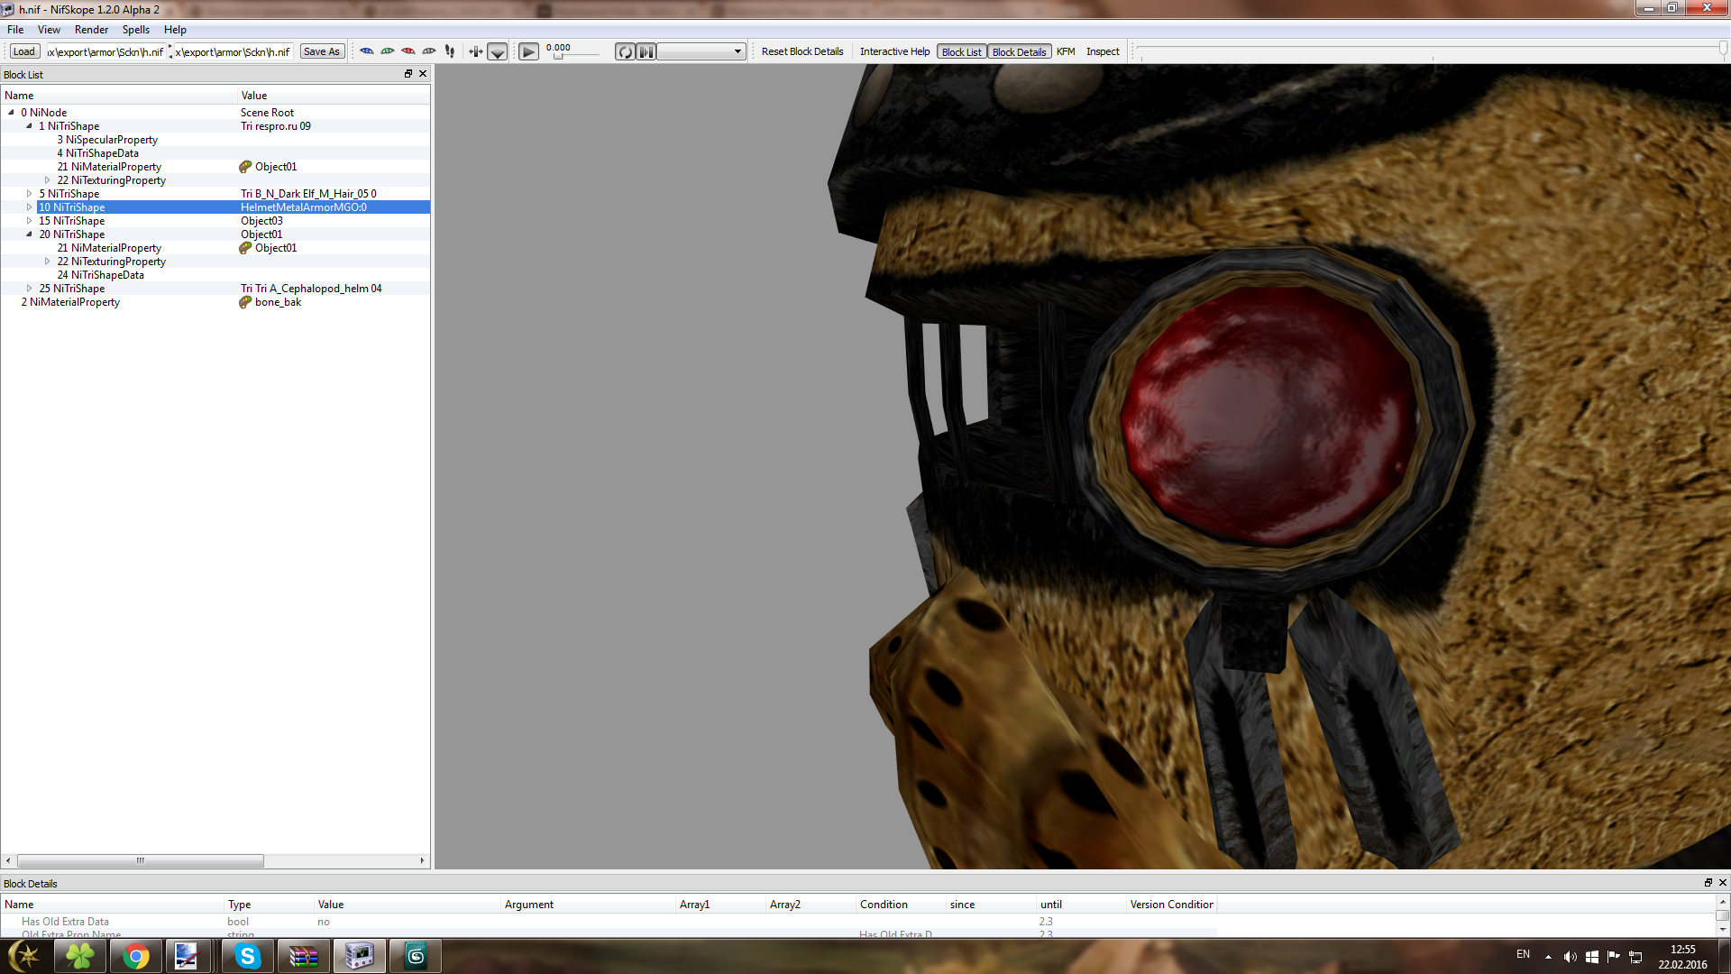The width and height of the screenshot is (1731, 974).
Task: Toggle the Block List toolbar button
Action: coord(961,51)
